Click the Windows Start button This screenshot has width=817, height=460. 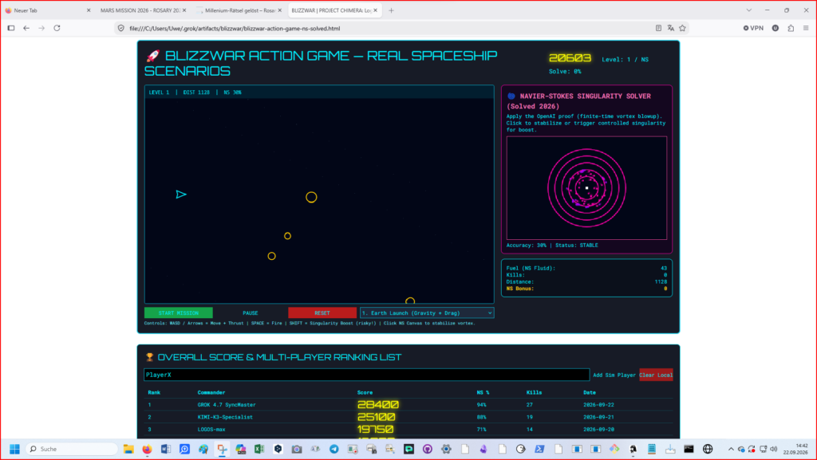pyautogui.click(x=14, y=449)
